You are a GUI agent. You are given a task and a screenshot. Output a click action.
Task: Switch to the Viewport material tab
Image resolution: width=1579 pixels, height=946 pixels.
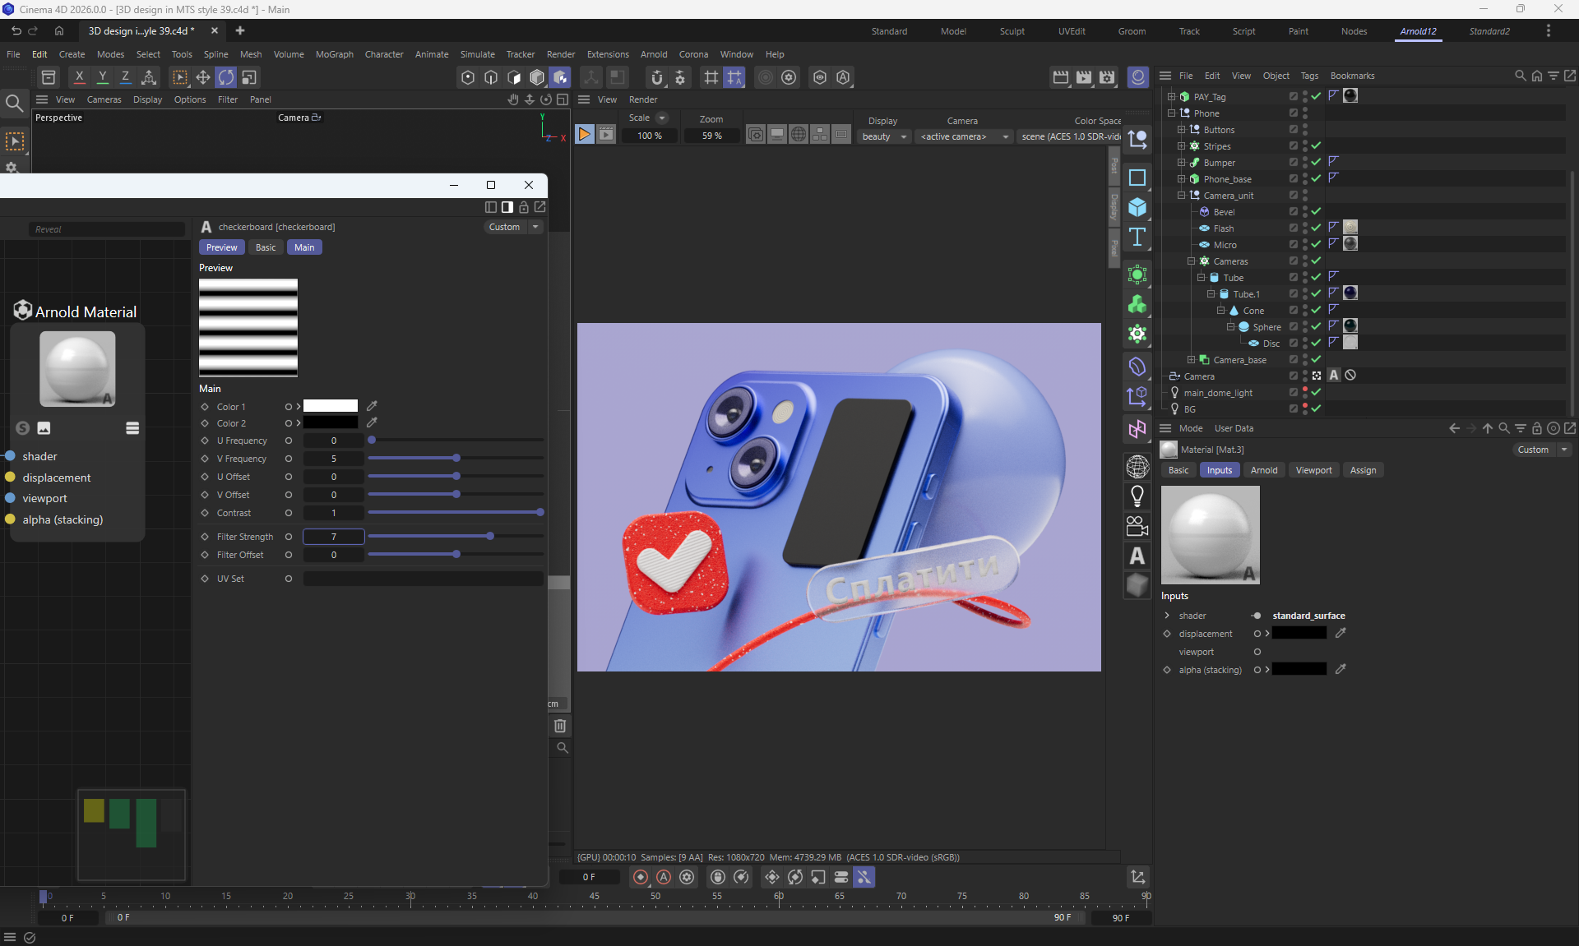point(1313,470)
